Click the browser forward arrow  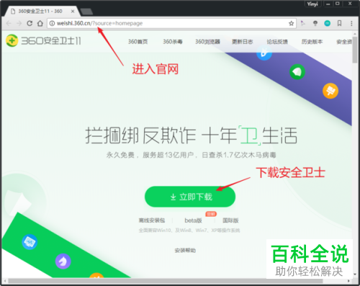19,23
